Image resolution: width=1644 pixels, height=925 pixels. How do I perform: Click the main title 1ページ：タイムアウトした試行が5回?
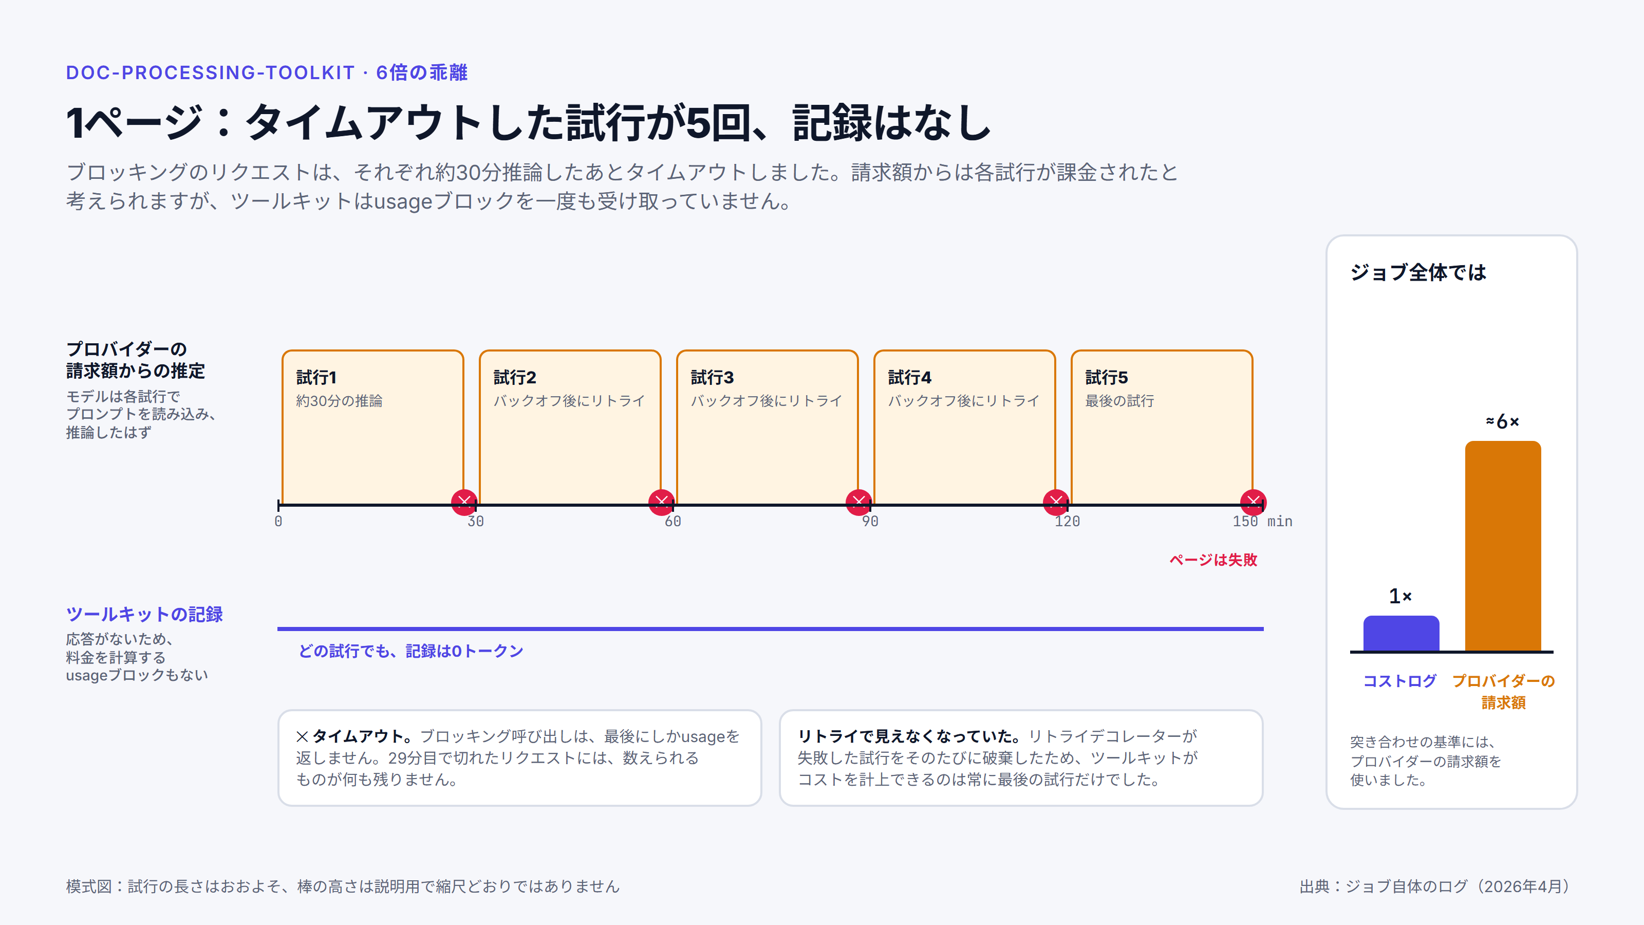pyautogui.click(x=529, y=123)
